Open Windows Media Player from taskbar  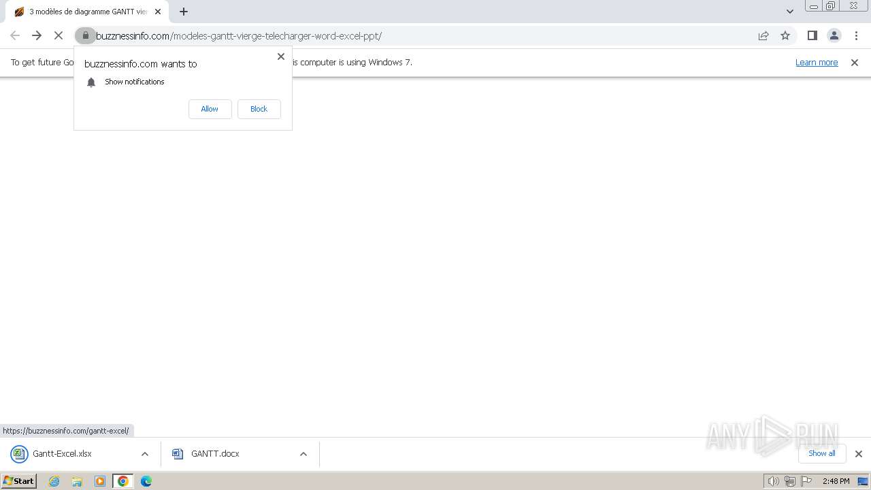click(x=100, y=481)
